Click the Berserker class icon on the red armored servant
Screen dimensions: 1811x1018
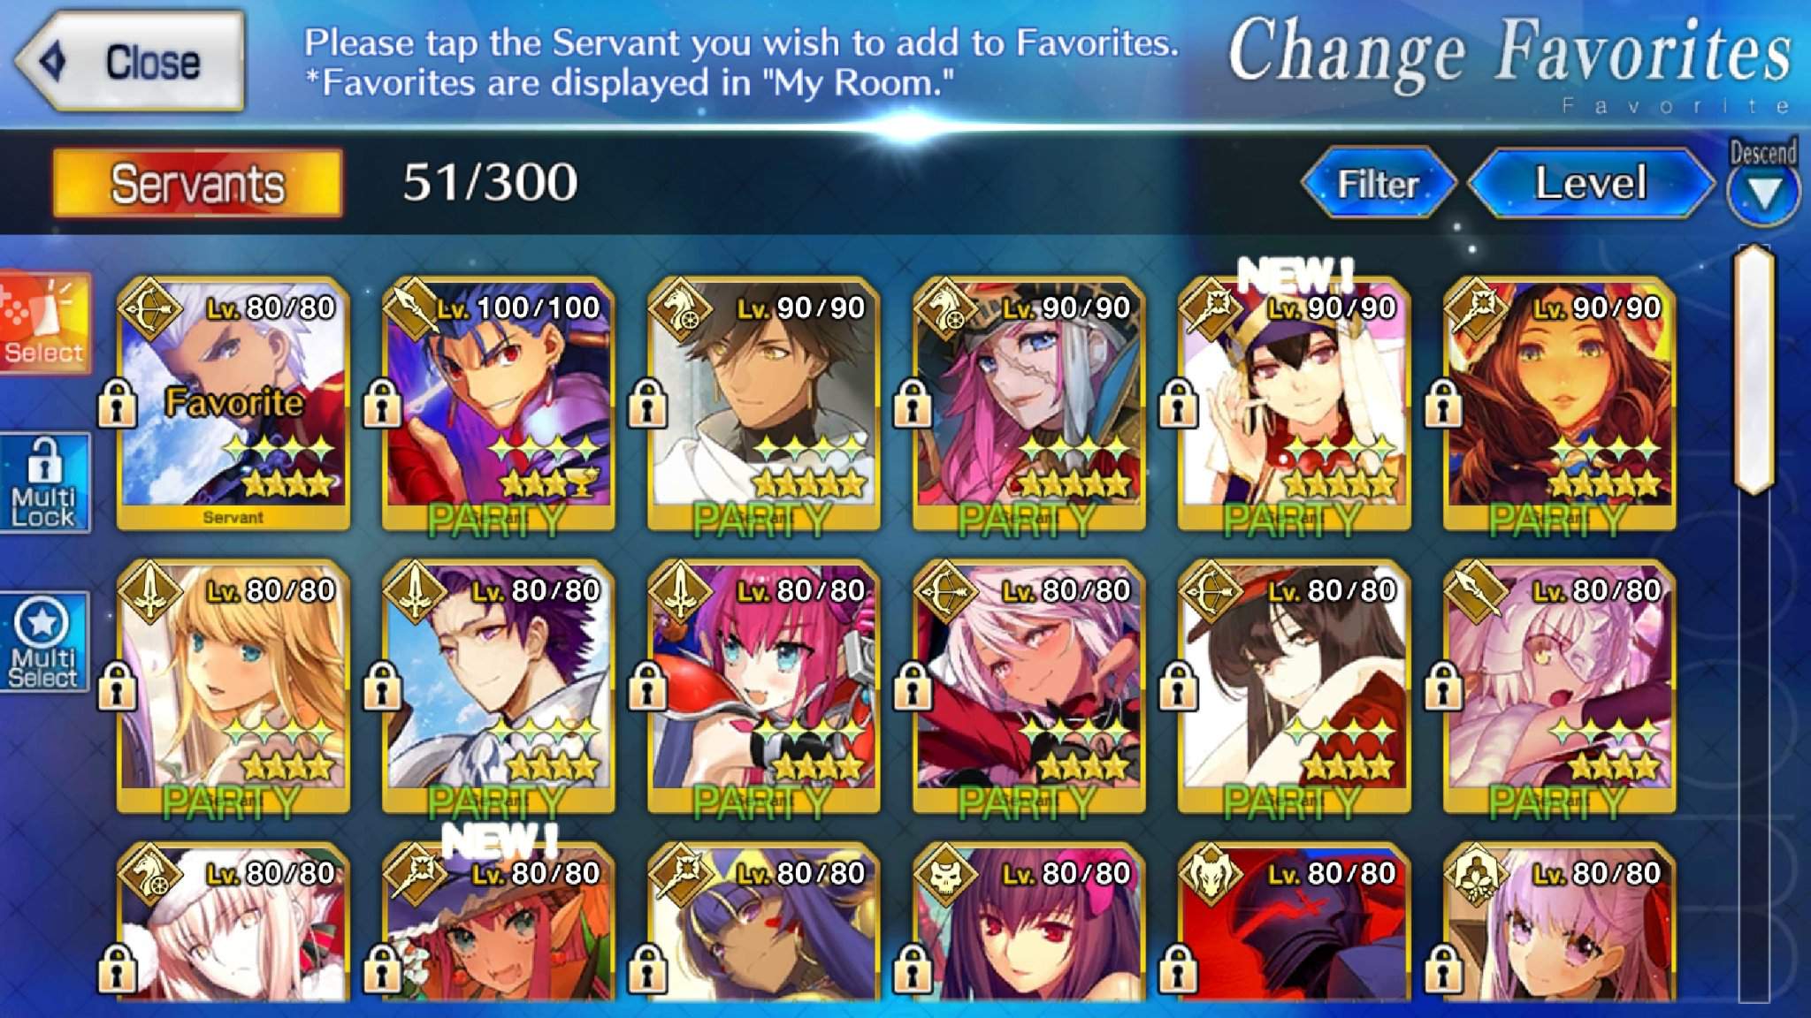pos(1211,875)
